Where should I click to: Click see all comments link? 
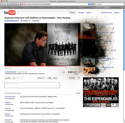point(78,93)
